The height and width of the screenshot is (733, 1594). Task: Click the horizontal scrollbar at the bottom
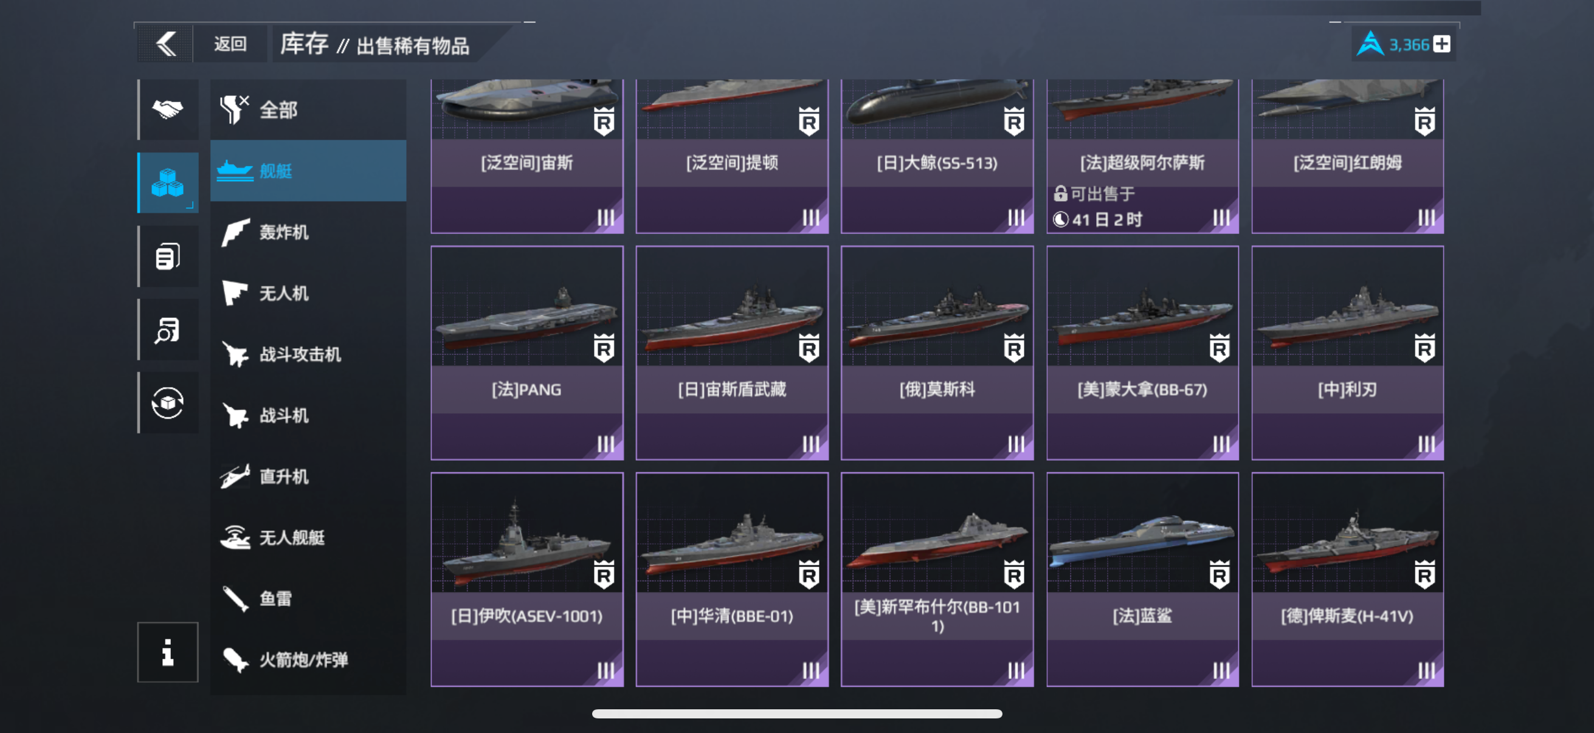tap(797, 714)
